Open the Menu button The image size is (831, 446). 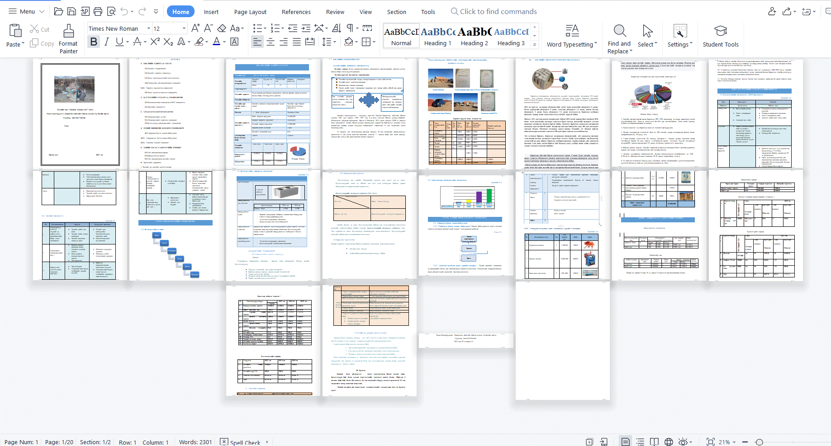27,11
